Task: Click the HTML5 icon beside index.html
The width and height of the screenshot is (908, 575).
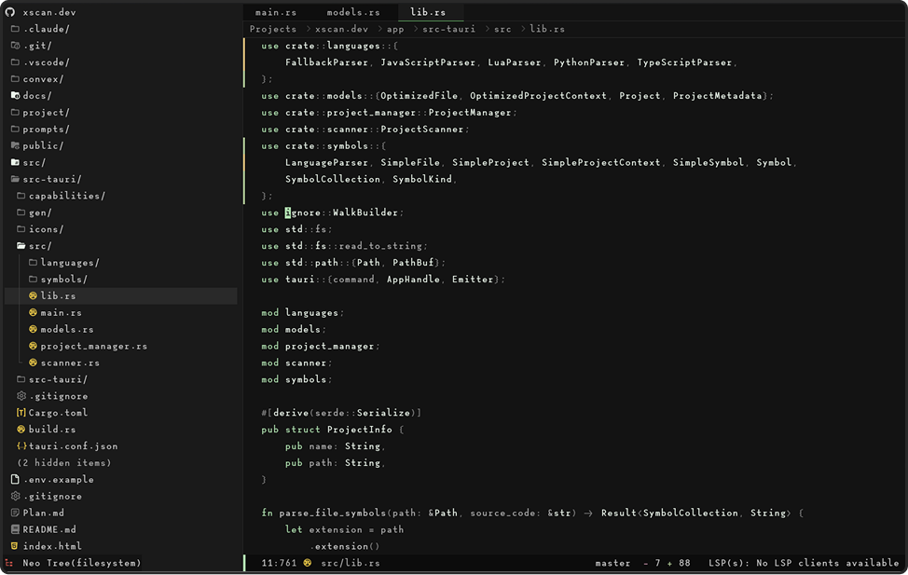Action: coord(15,546)
